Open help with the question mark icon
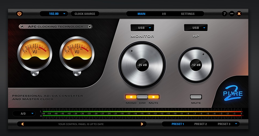Image resolution: width=259 pixels, height=136 pixels. pyautogui.click(x=225, y=14)
